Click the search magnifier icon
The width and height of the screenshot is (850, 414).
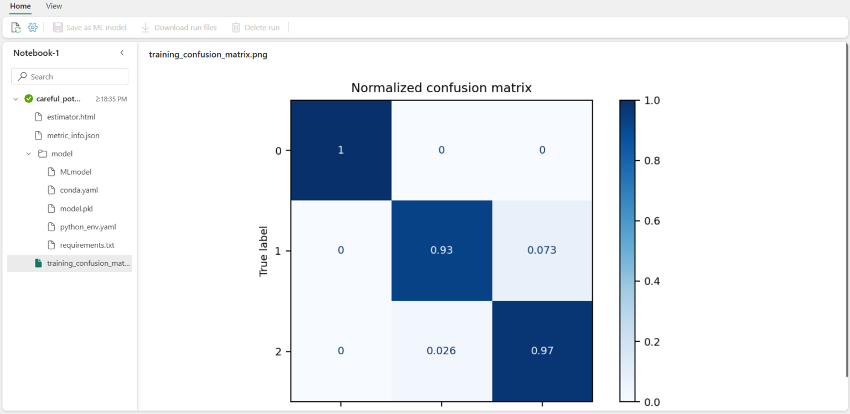click(x=22, y=76)
